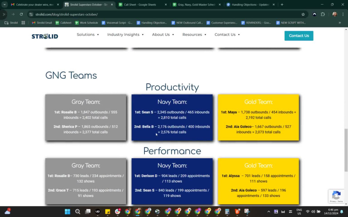Open the apps grid shortcut in bookmarks bar
This screenshot has height=217, width=348.
pyautogui.click(x=23, y=23)
